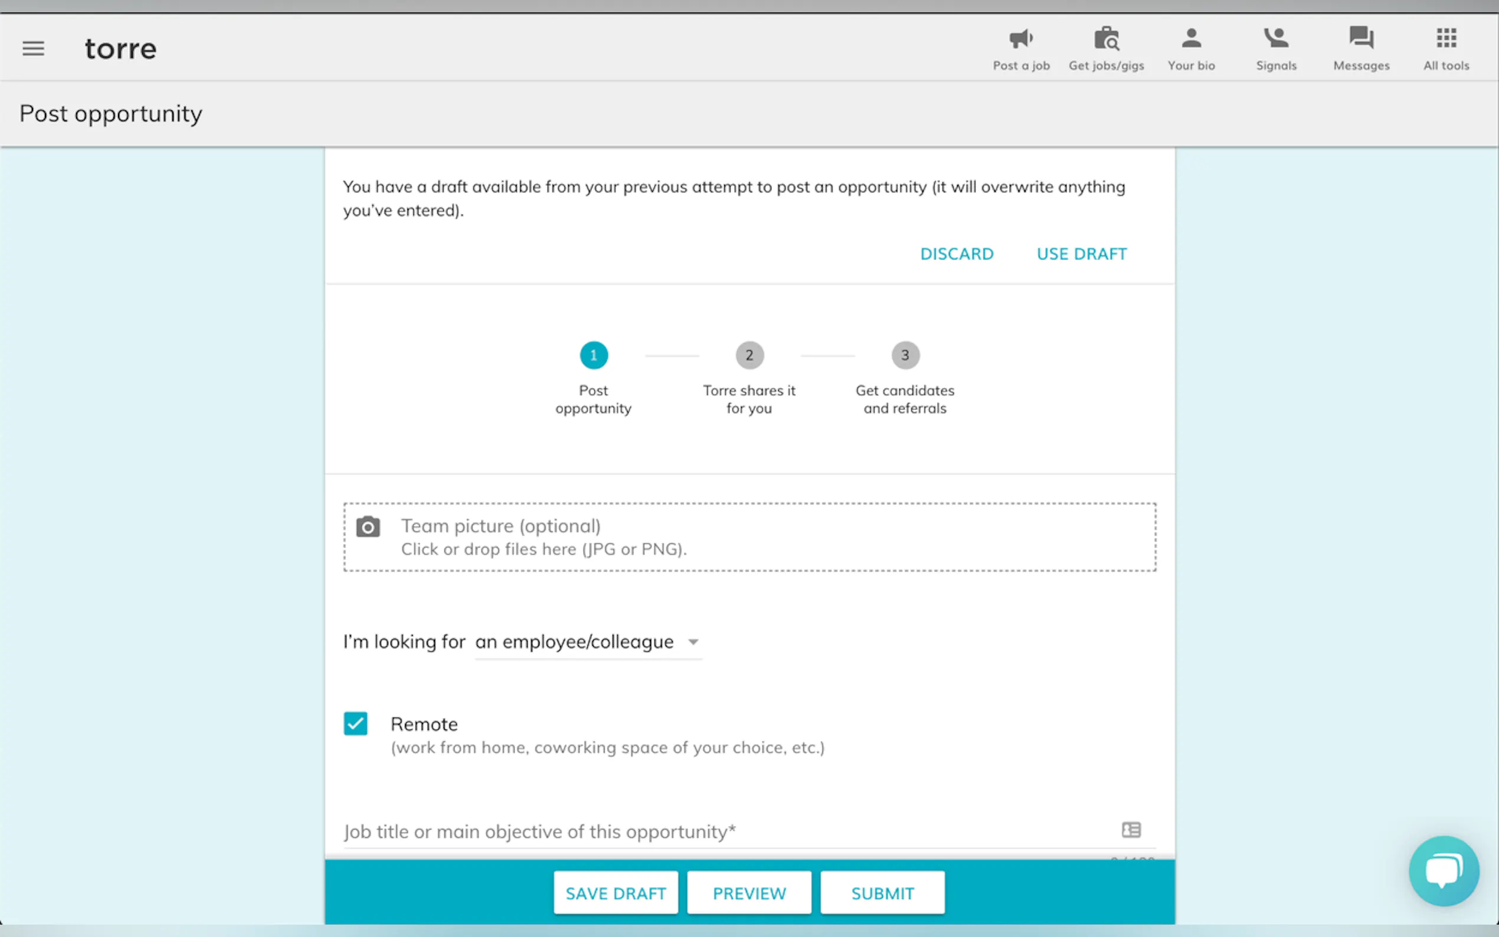Click the camera icon for team picture
Screen dimensions: 1499x937
pos(368,528)
